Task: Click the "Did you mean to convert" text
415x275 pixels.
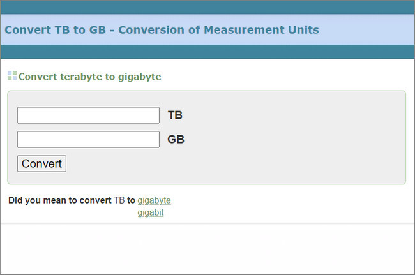Action: coord(60,200)
